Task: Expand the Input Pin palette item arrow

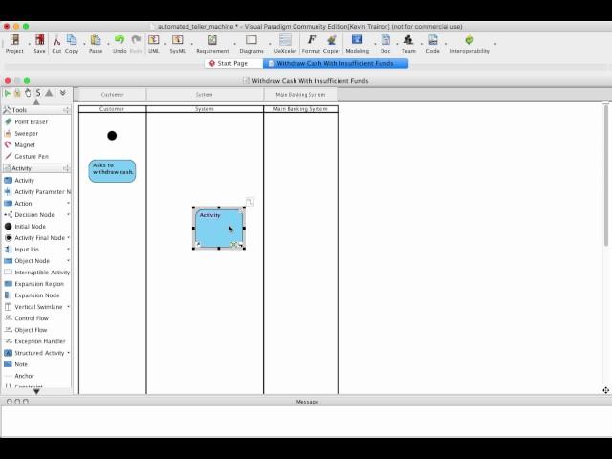Action: tap(68, 249)
